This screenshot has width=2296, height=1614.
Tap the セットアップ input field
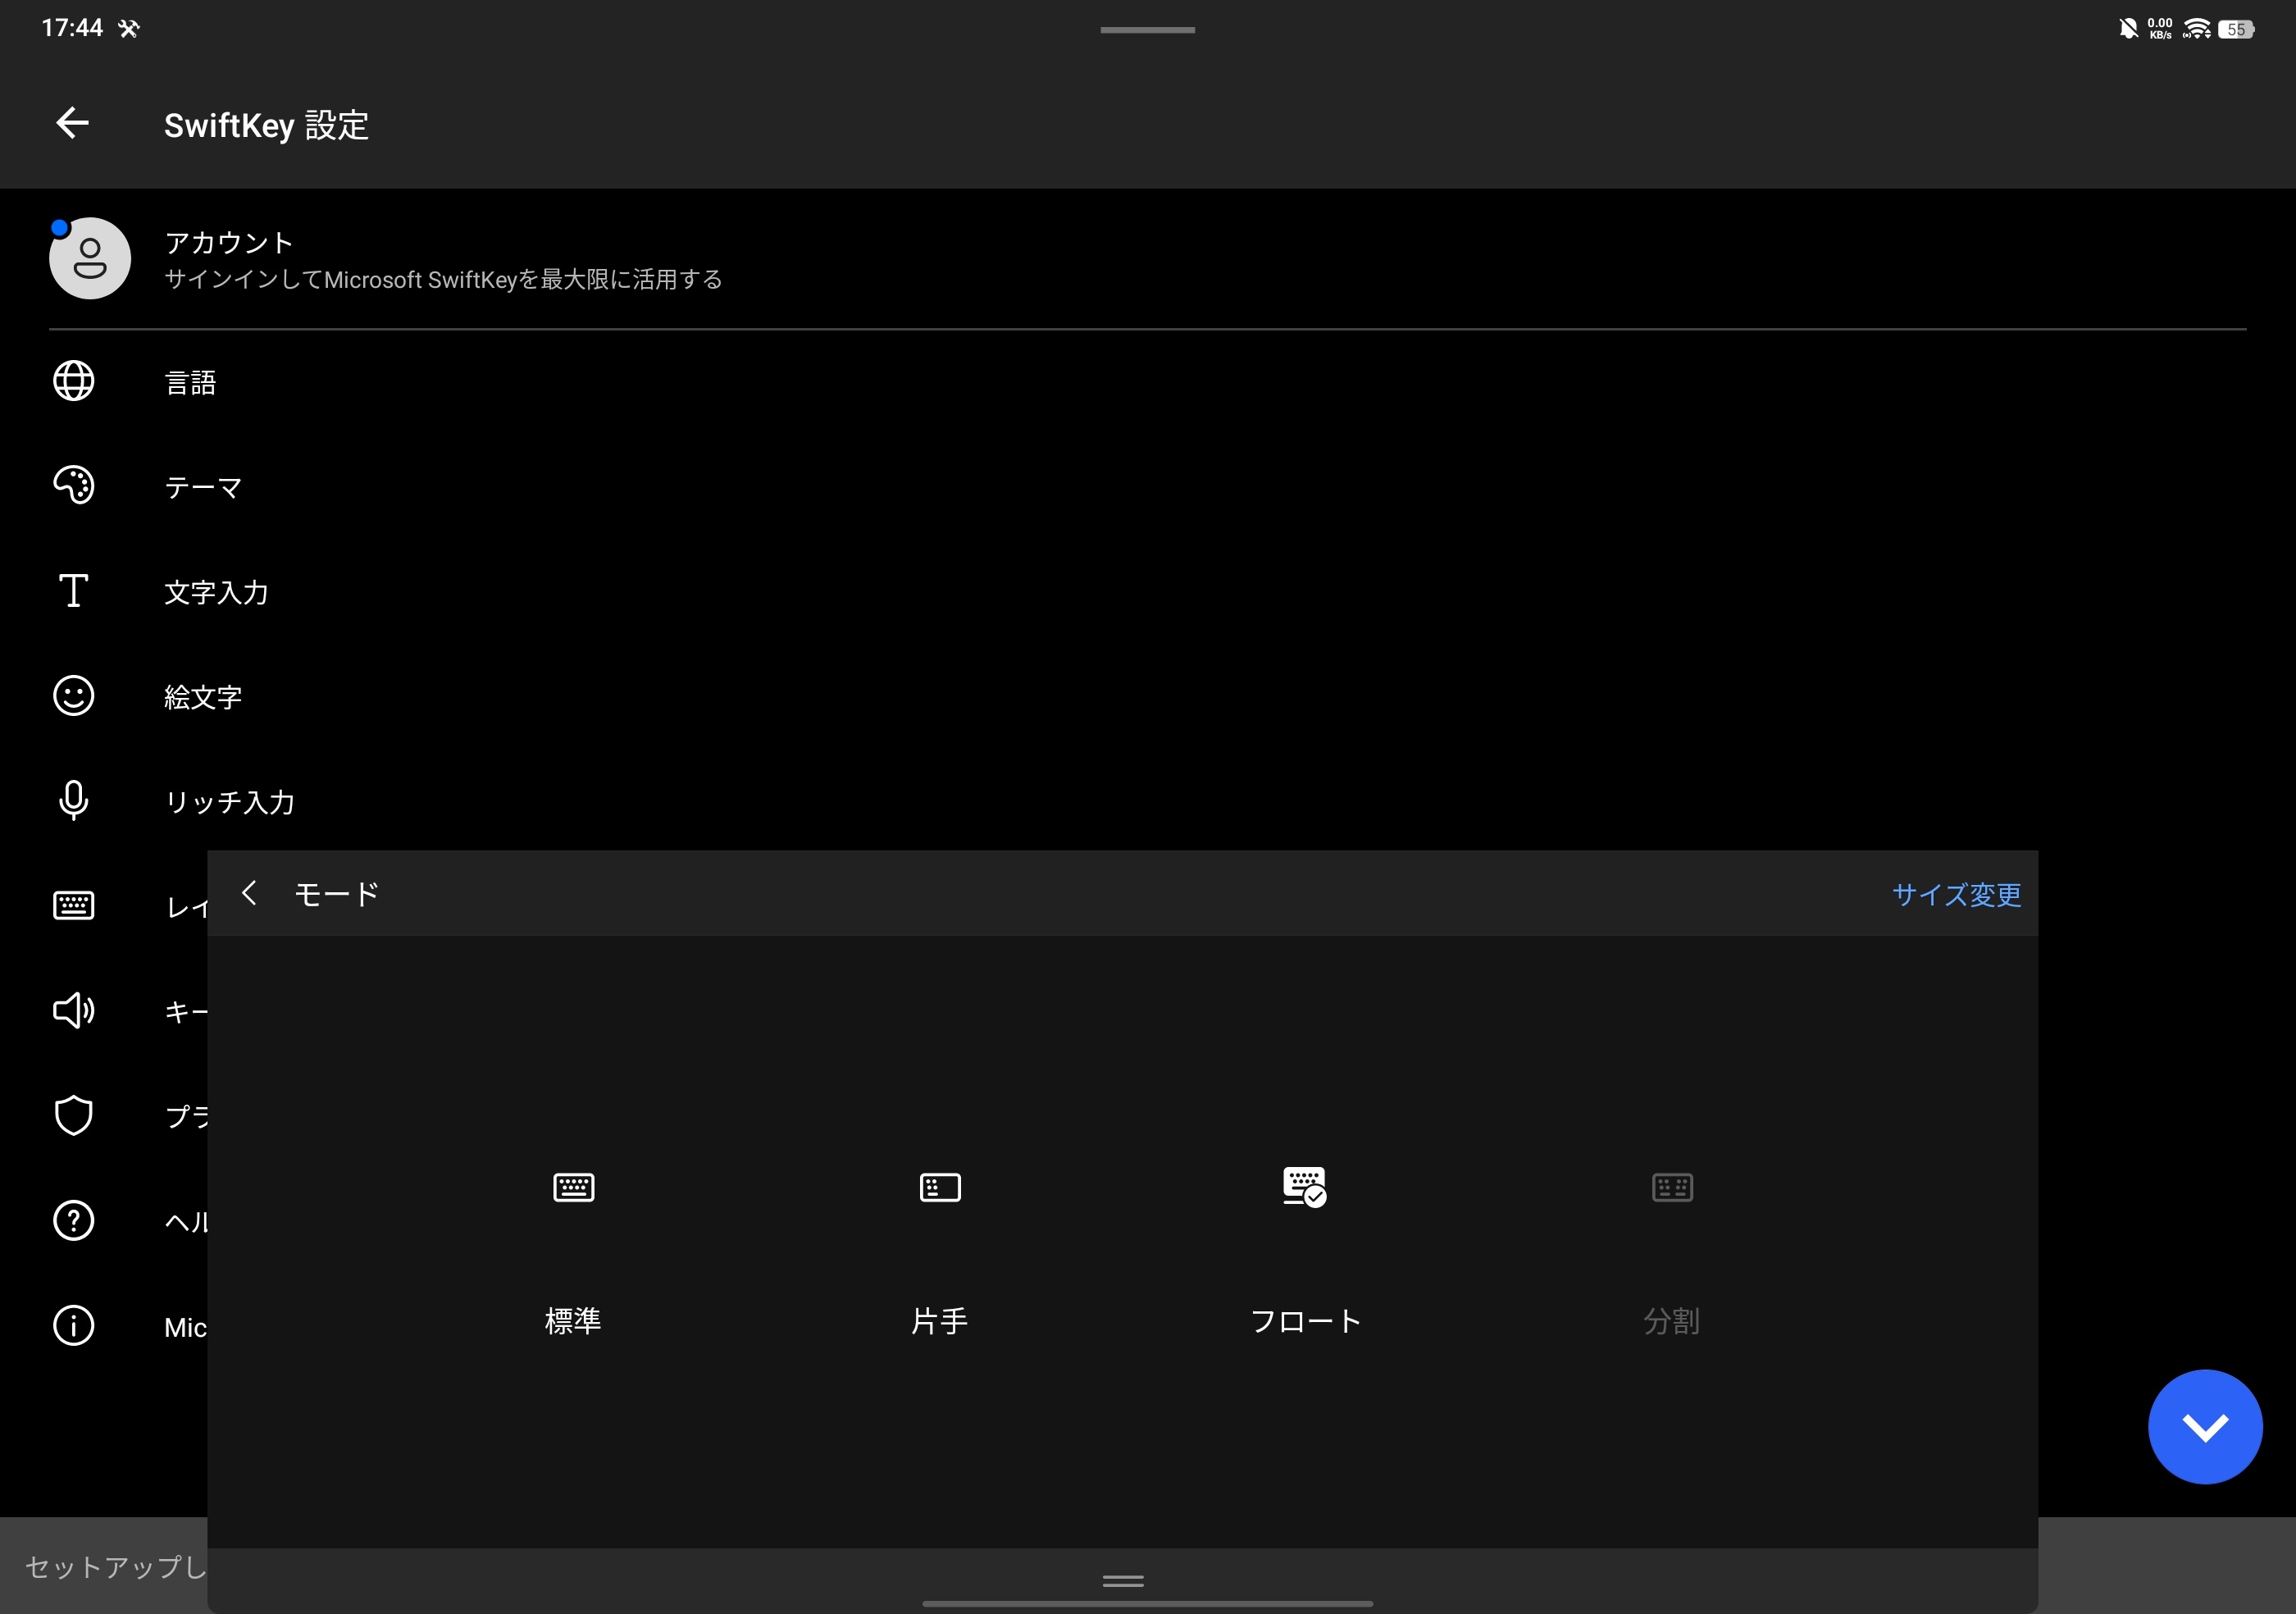click(x=104, y=1566)
